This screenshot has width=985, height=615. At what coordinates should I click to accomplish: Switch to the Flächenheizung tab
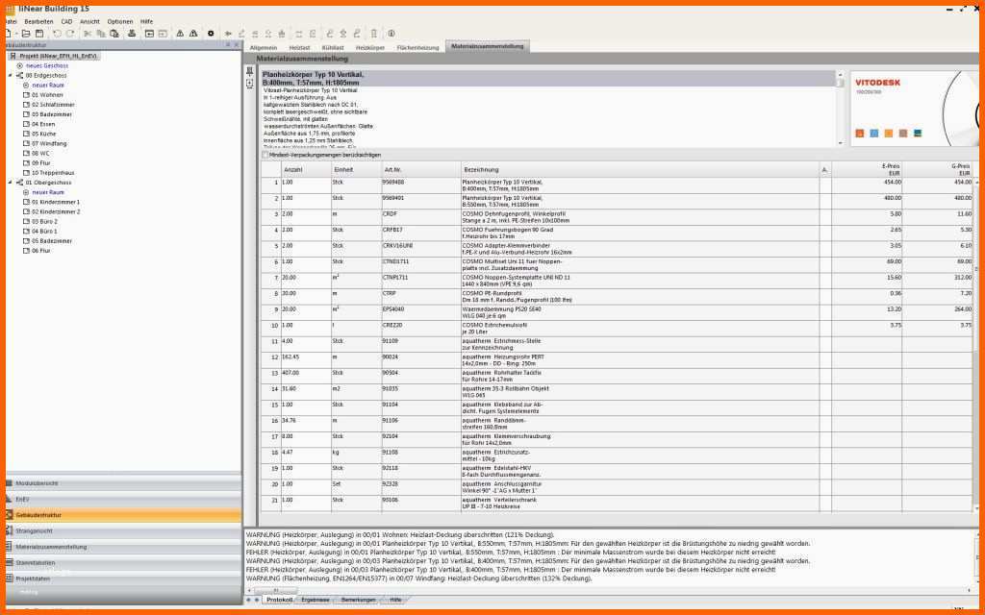pyautogui.click(x=417, y=47)
